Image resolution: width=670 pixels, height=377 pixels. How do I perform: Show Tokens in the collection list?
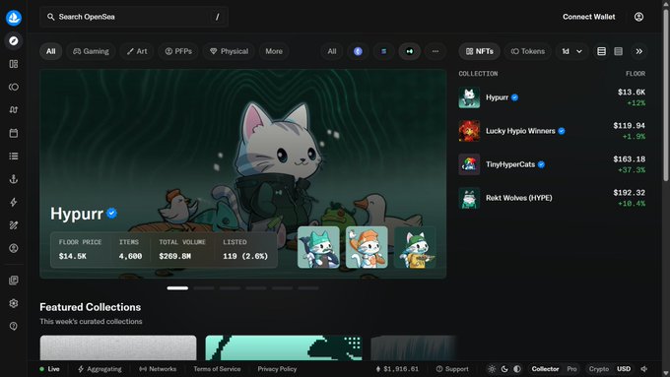(528, 51)
